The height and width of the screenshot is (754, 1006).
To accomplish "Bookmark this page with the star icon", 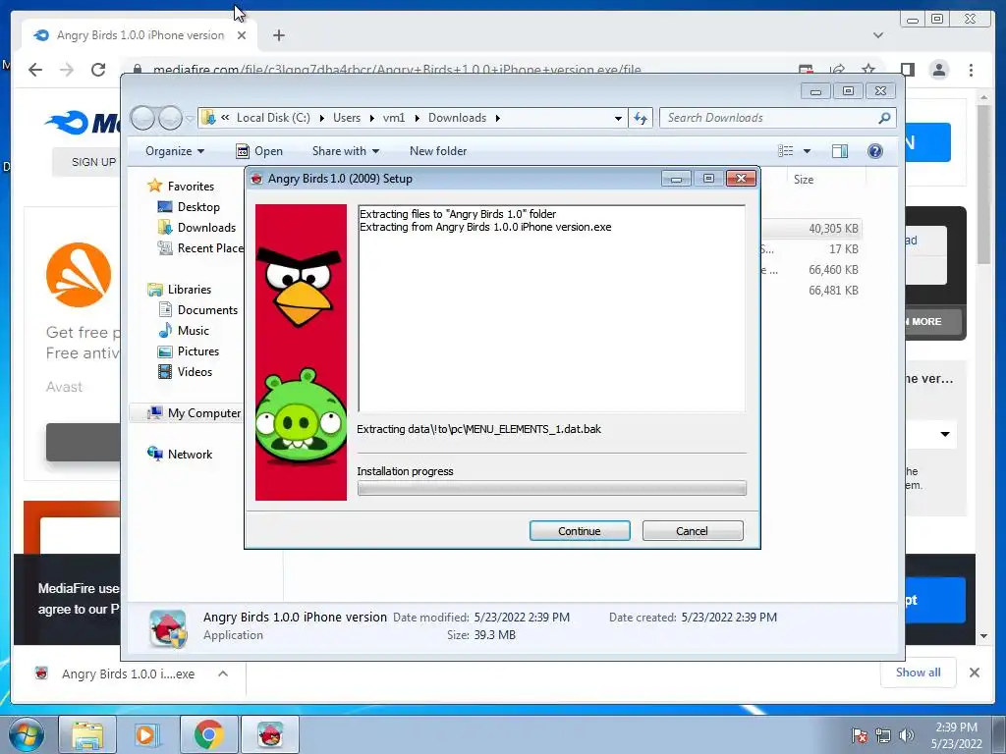I will tap(868, 70).
